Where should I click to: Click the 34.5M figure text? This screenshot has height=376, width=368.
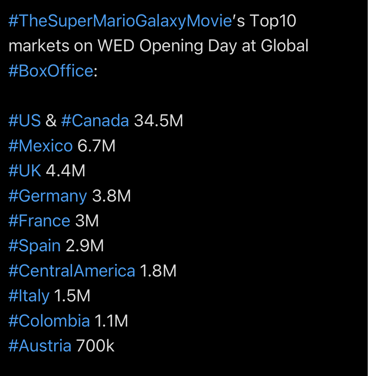pos(159,120)
